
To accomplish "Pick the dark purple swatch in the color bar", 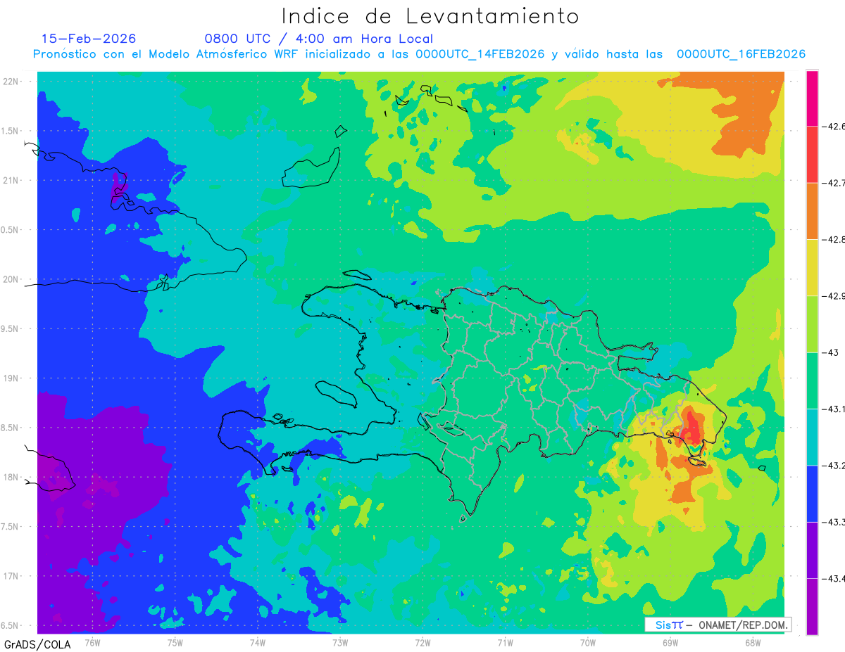I will [x=812, y=550].
